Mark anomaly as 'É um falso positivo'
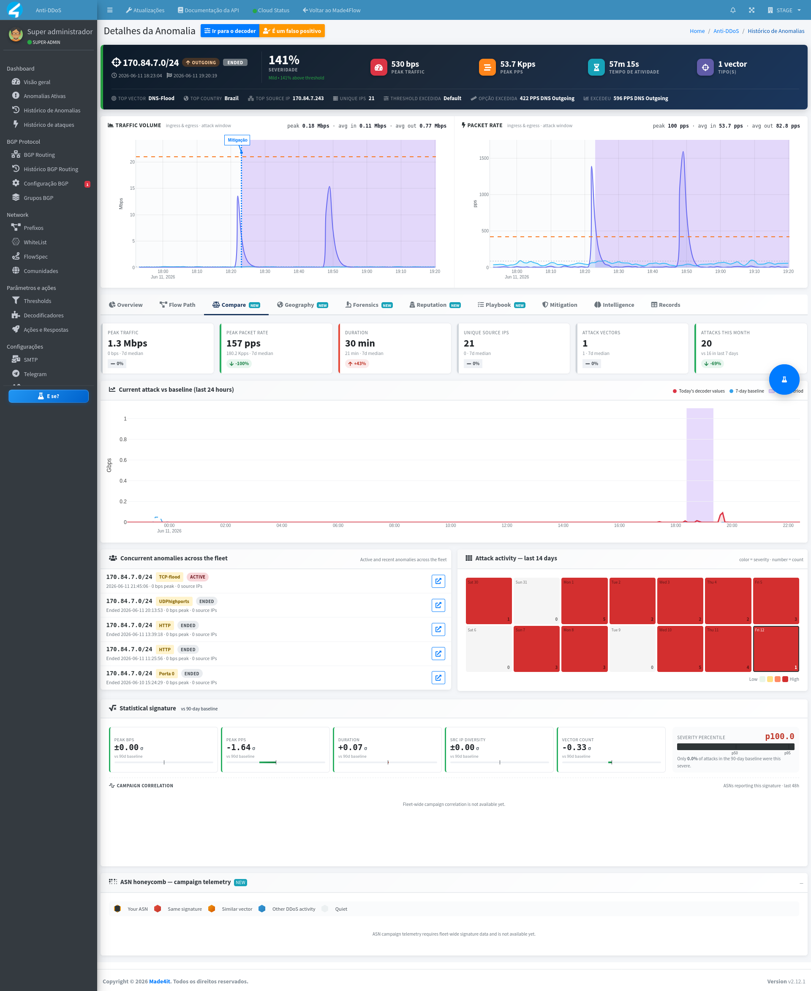 tap(292, 31)
